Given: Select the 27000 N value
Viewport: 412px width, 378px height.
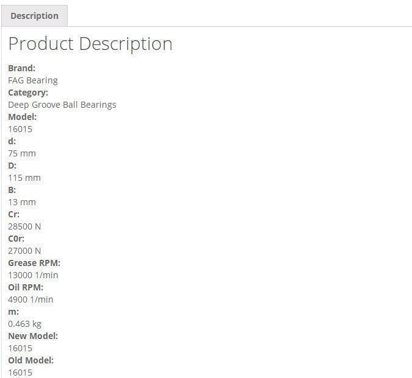Looking at the screenshot, I should (x=24, y=251).
